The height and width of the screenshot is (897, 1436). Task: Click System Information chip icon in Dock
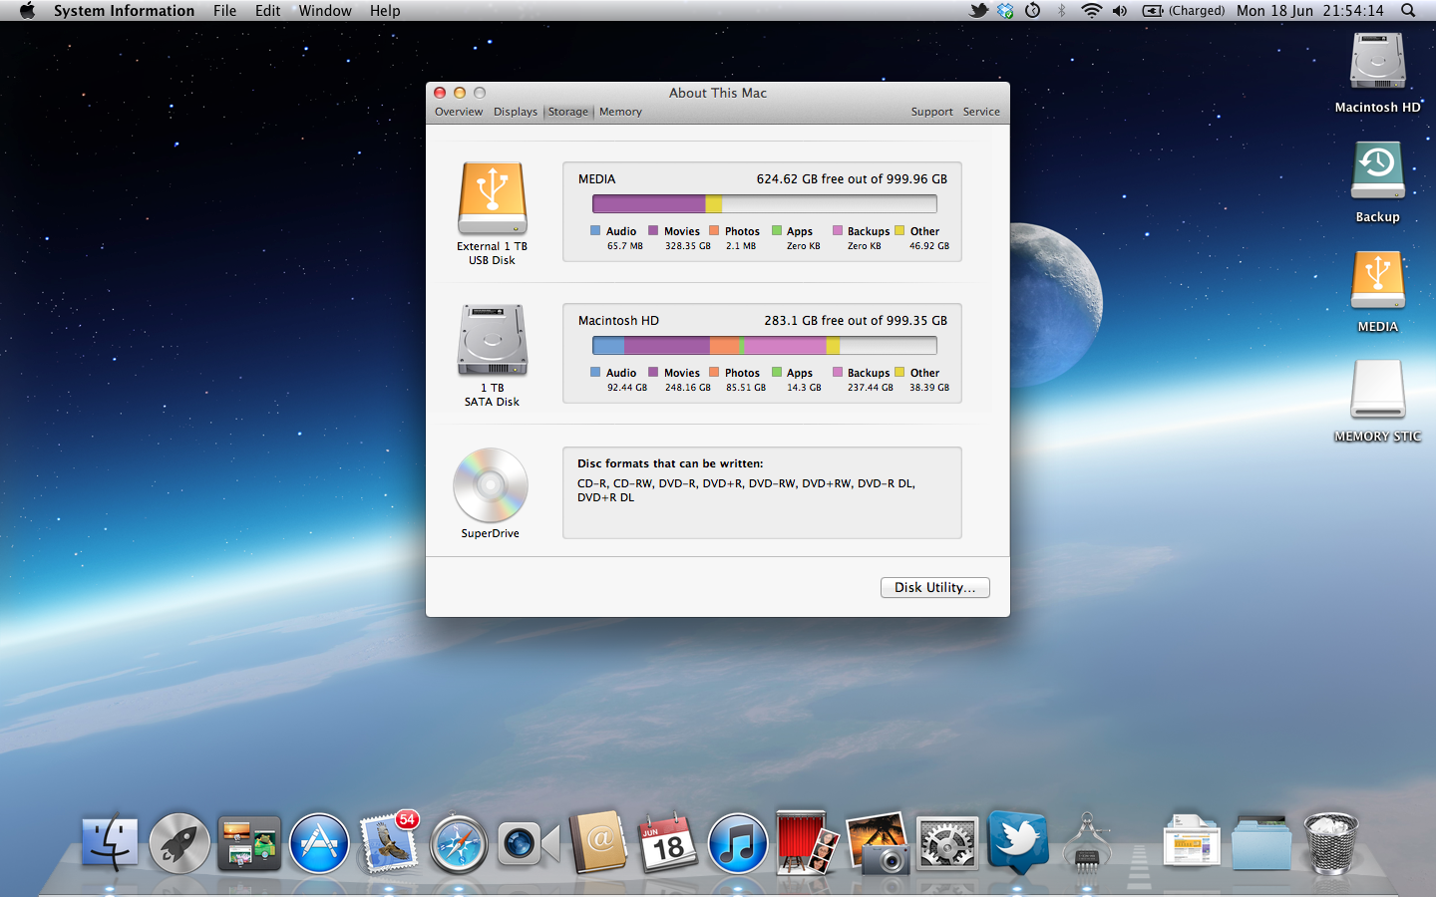coord(1087,843)
